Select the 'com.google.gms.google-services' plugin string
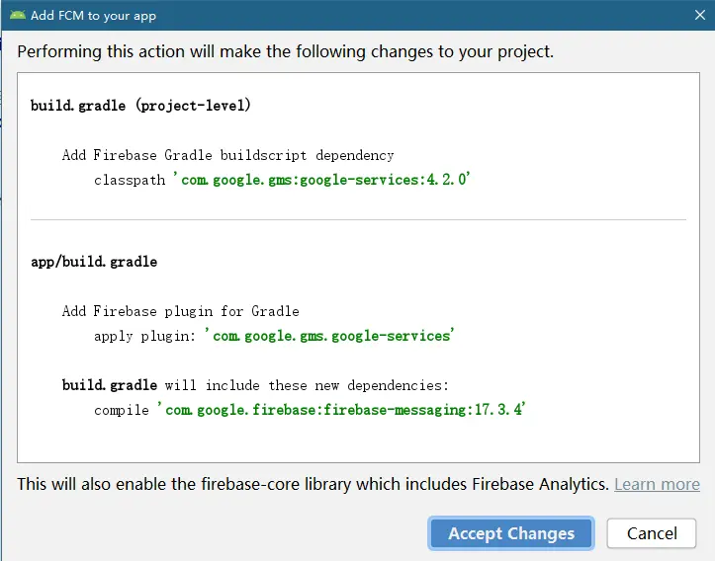715x561 pixels. click(333, 336)
